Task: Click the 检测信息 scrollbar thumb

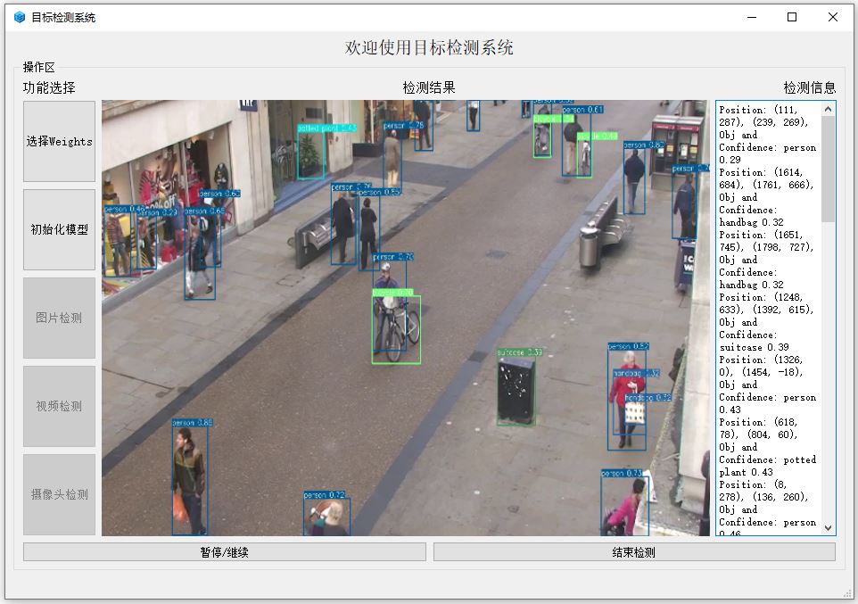Action: coord(828,169)
